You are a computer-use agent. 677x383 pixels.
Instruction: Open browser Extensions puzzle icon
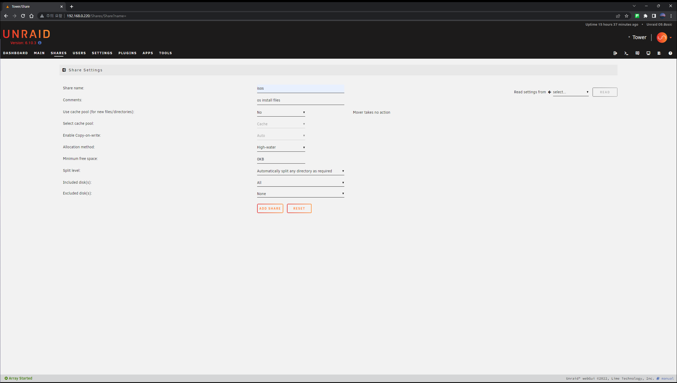tap(646, 16)
